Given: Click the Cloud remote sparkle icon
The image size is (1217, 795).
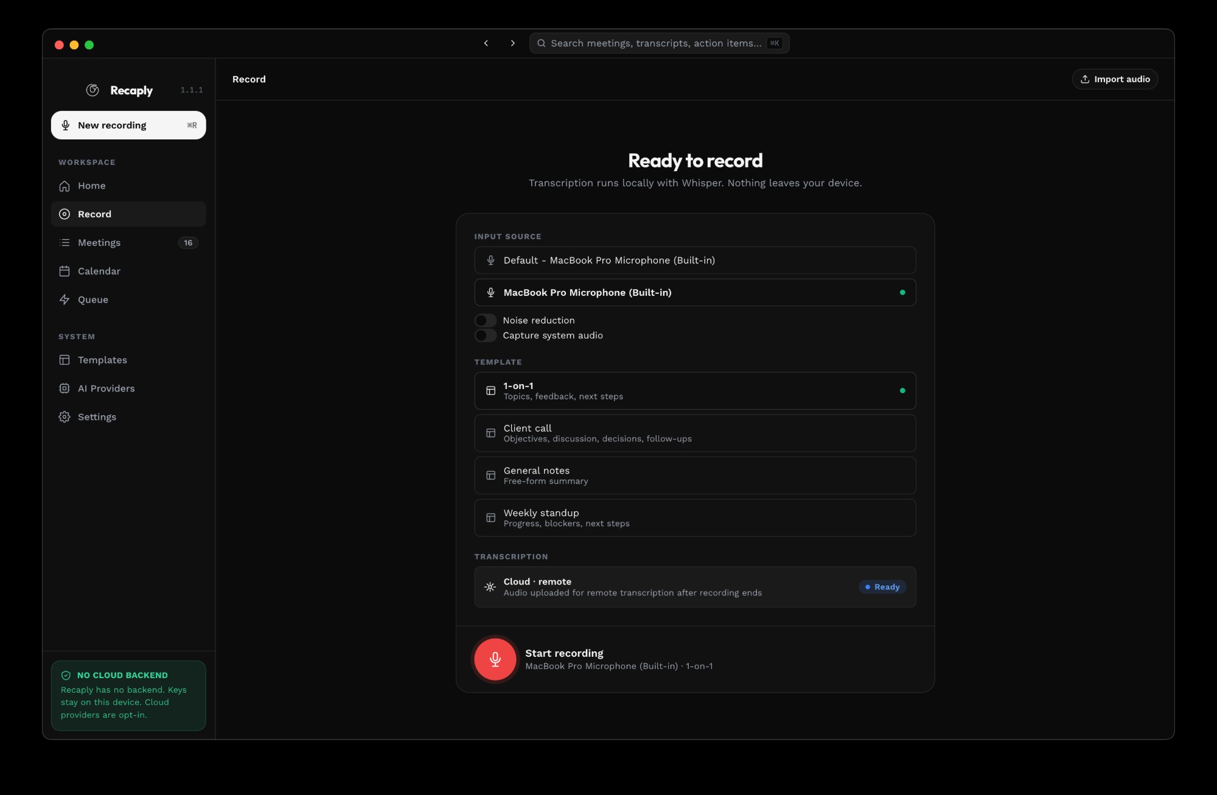Looking at the screenshot, I should pyautogui.click(x=490, y=587).
